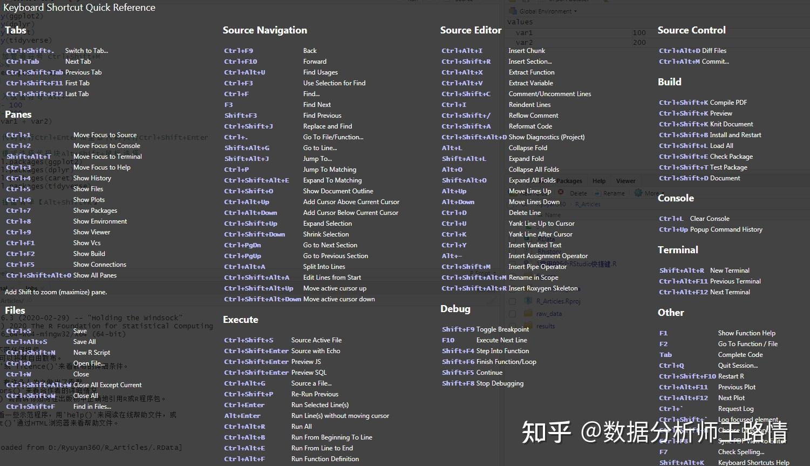Click the folder icon beside results

[x=527, y=326]
